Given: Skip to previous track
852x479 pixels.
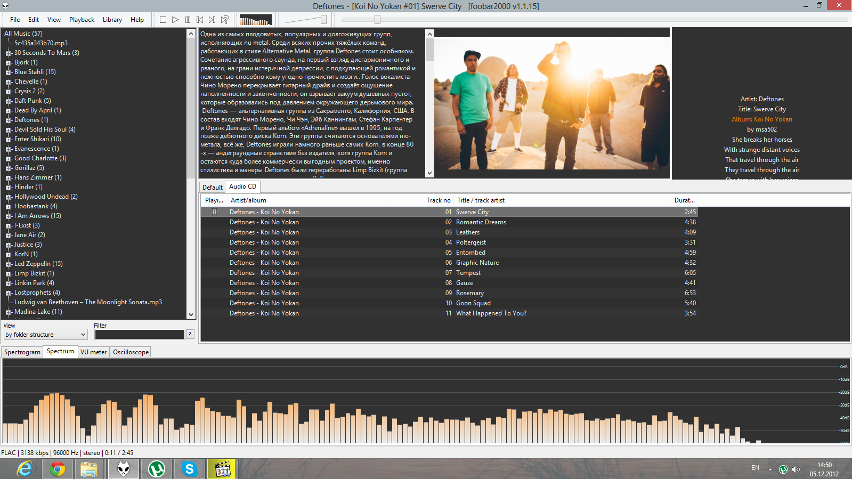Looking at the screenshot, I should click(200, 20).
